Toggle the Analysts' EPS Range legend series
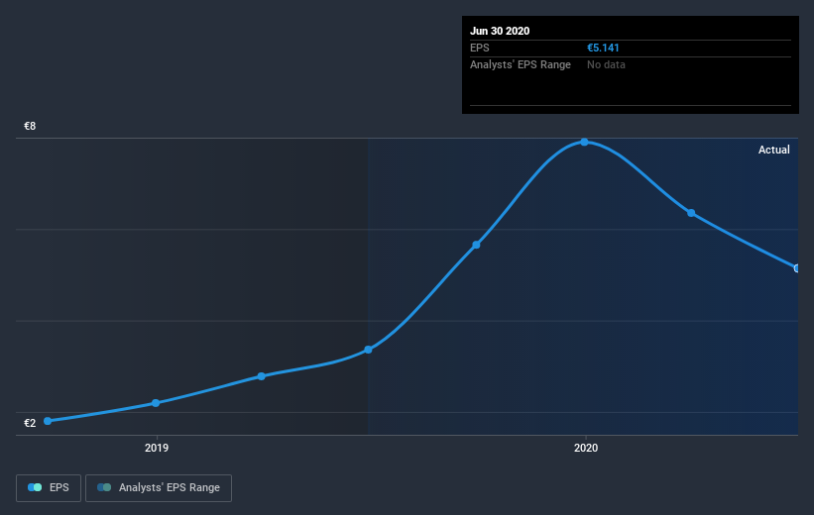The image size is (814, 515). pyautogui.click(x=159, y=487)
